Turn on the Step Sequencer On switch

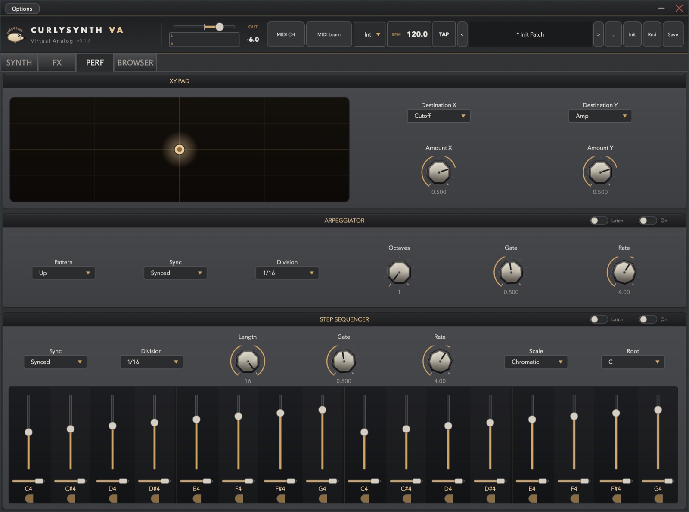pyautogui.click(x=648, y=319)
